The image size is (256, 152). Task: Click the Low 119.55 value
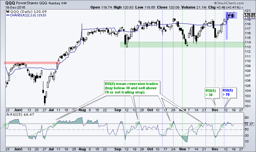point(145,7)
